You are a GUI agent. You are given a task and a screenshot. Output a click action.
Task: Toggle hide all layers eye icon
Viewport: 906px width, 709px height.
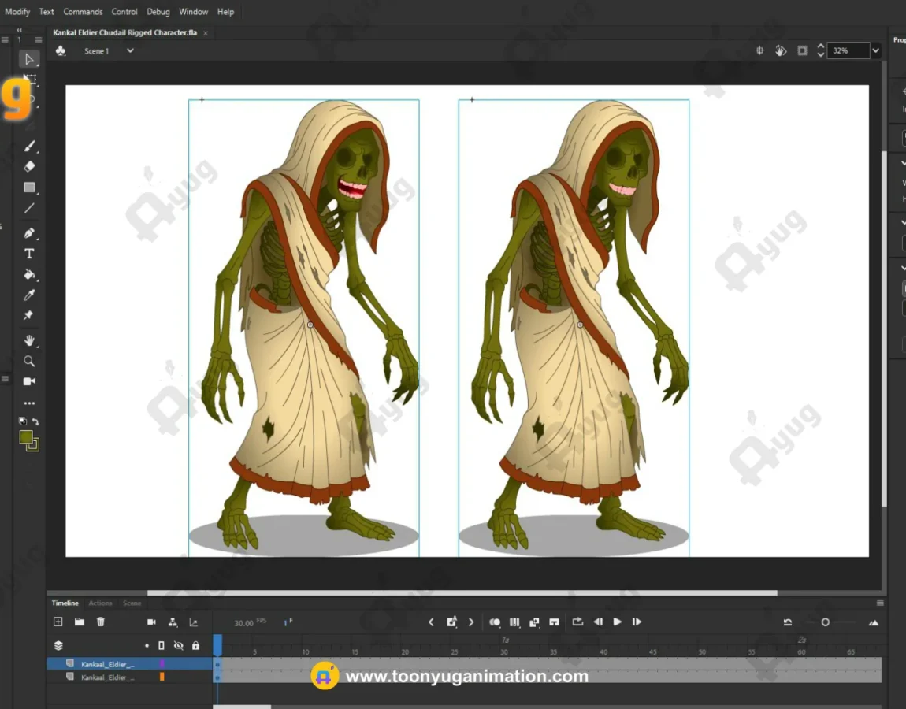(178, 645)
